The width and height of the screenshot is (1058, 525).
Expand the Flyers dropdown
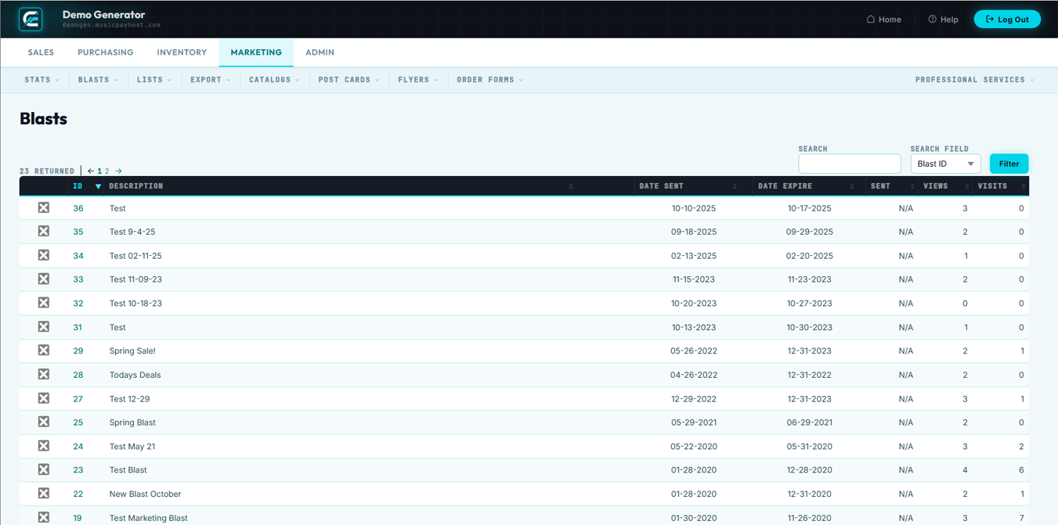[418, 80]
